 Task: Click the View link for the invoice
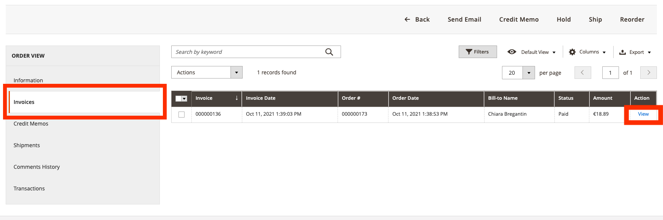click(643, 114)
